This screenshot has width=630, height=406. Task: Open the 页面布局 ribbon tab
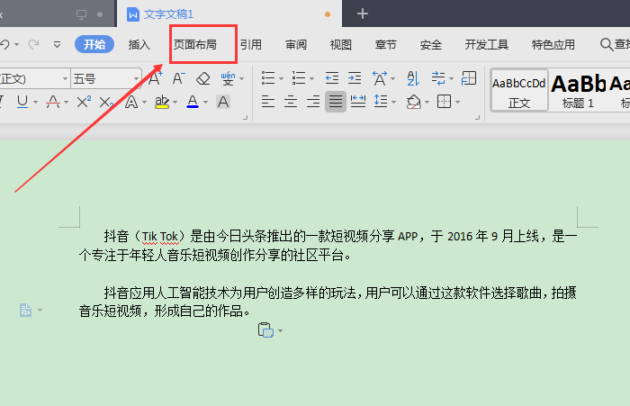[195, 44]
